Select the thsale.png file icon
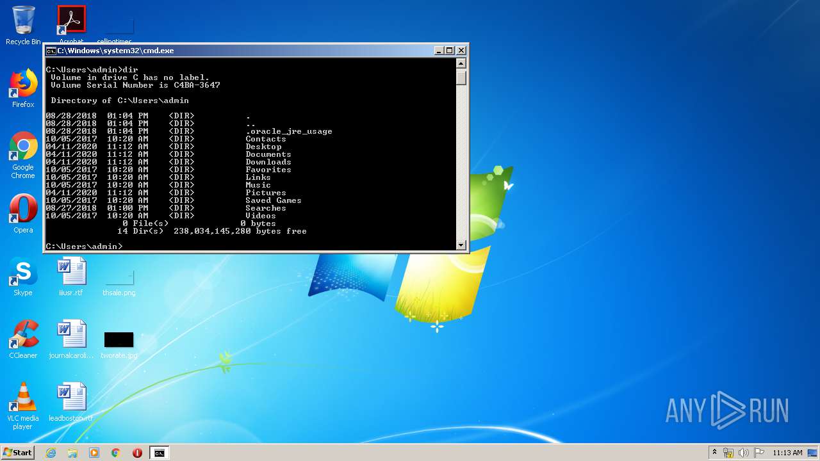 (119, 282)
